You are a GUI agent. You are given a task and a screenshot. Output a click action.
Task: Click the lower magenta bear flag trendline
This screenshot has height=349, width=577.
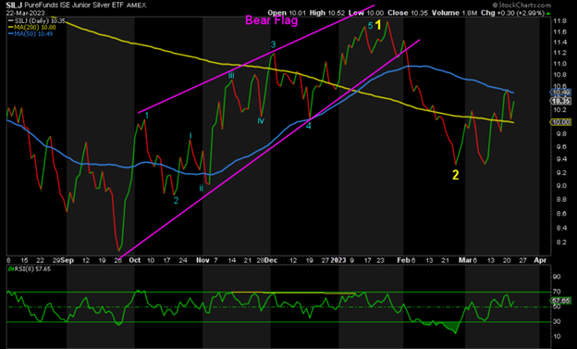(269, 148)
